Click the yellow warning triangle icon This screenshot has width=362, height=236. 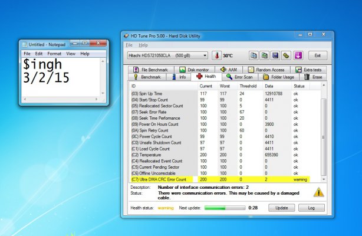click(x=318, y=192)
